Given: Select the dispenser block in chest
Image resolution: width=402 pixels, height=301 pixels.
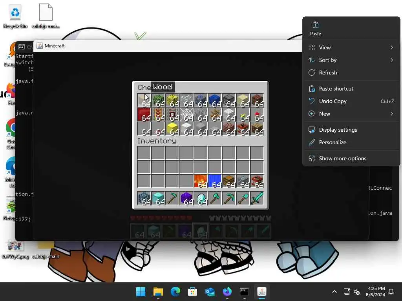Looking at the screenshot, I should (228, 100).
